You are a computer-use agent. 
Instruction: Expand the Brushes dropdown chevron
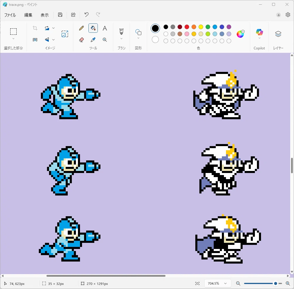(121, 39)
